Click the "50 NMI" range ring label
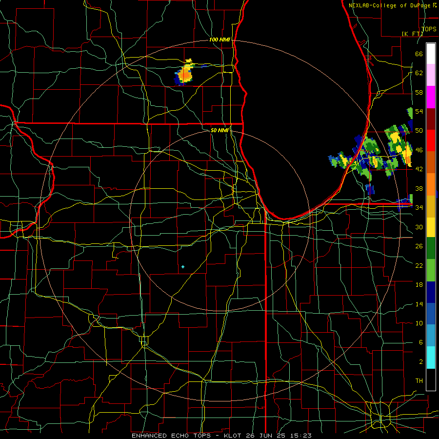This screenshot has height=439, width=439. pyautogui.click(x=219, y=130)
